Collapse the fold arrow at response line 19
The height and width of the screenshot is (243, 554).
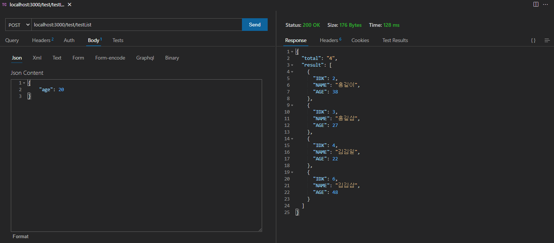[x=292, y=172]
